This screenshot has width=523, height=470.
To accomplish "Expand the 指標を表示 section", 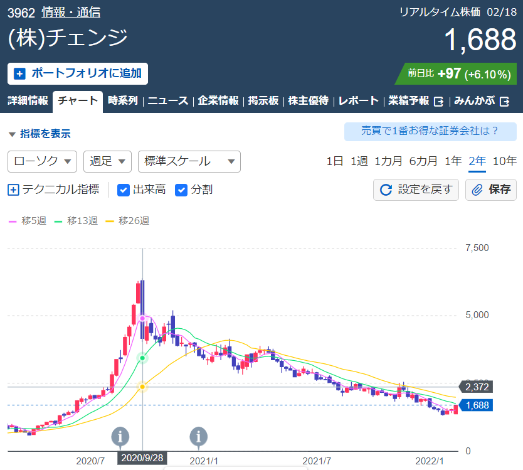I will click(x=40, y=134).
